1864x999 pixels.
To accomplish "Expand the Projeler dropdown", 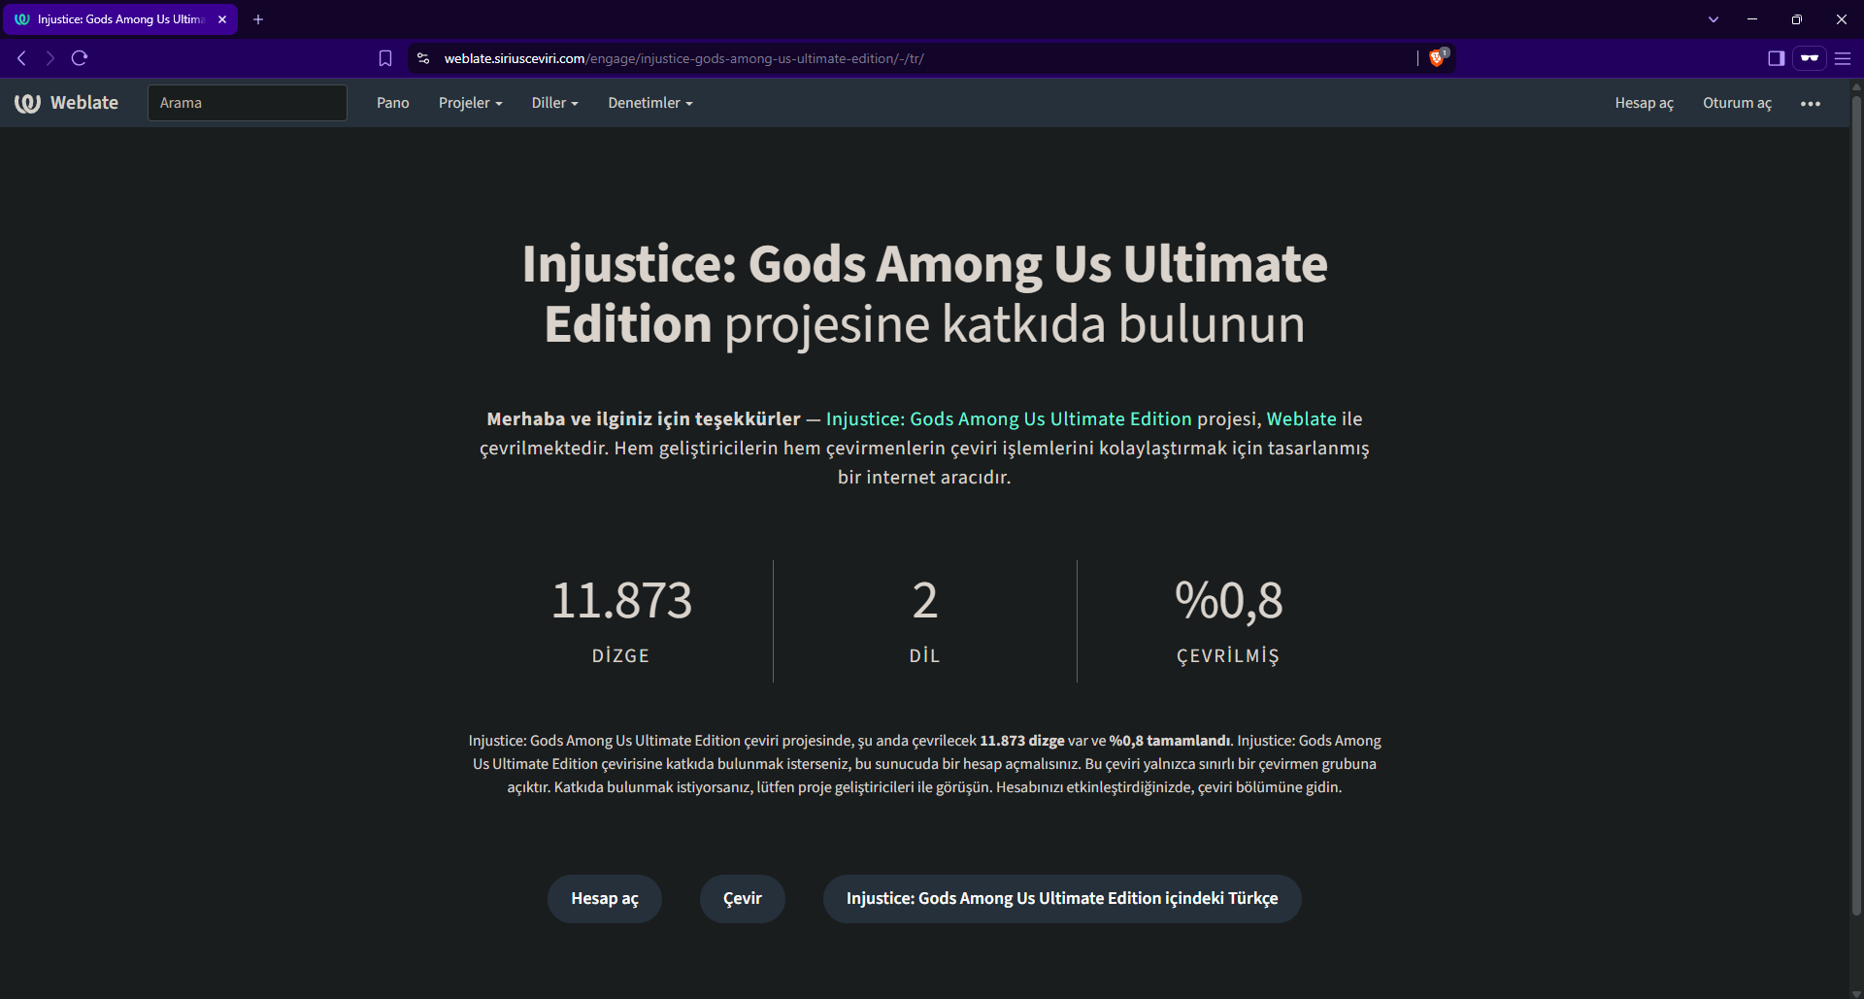I will [470, 103].
